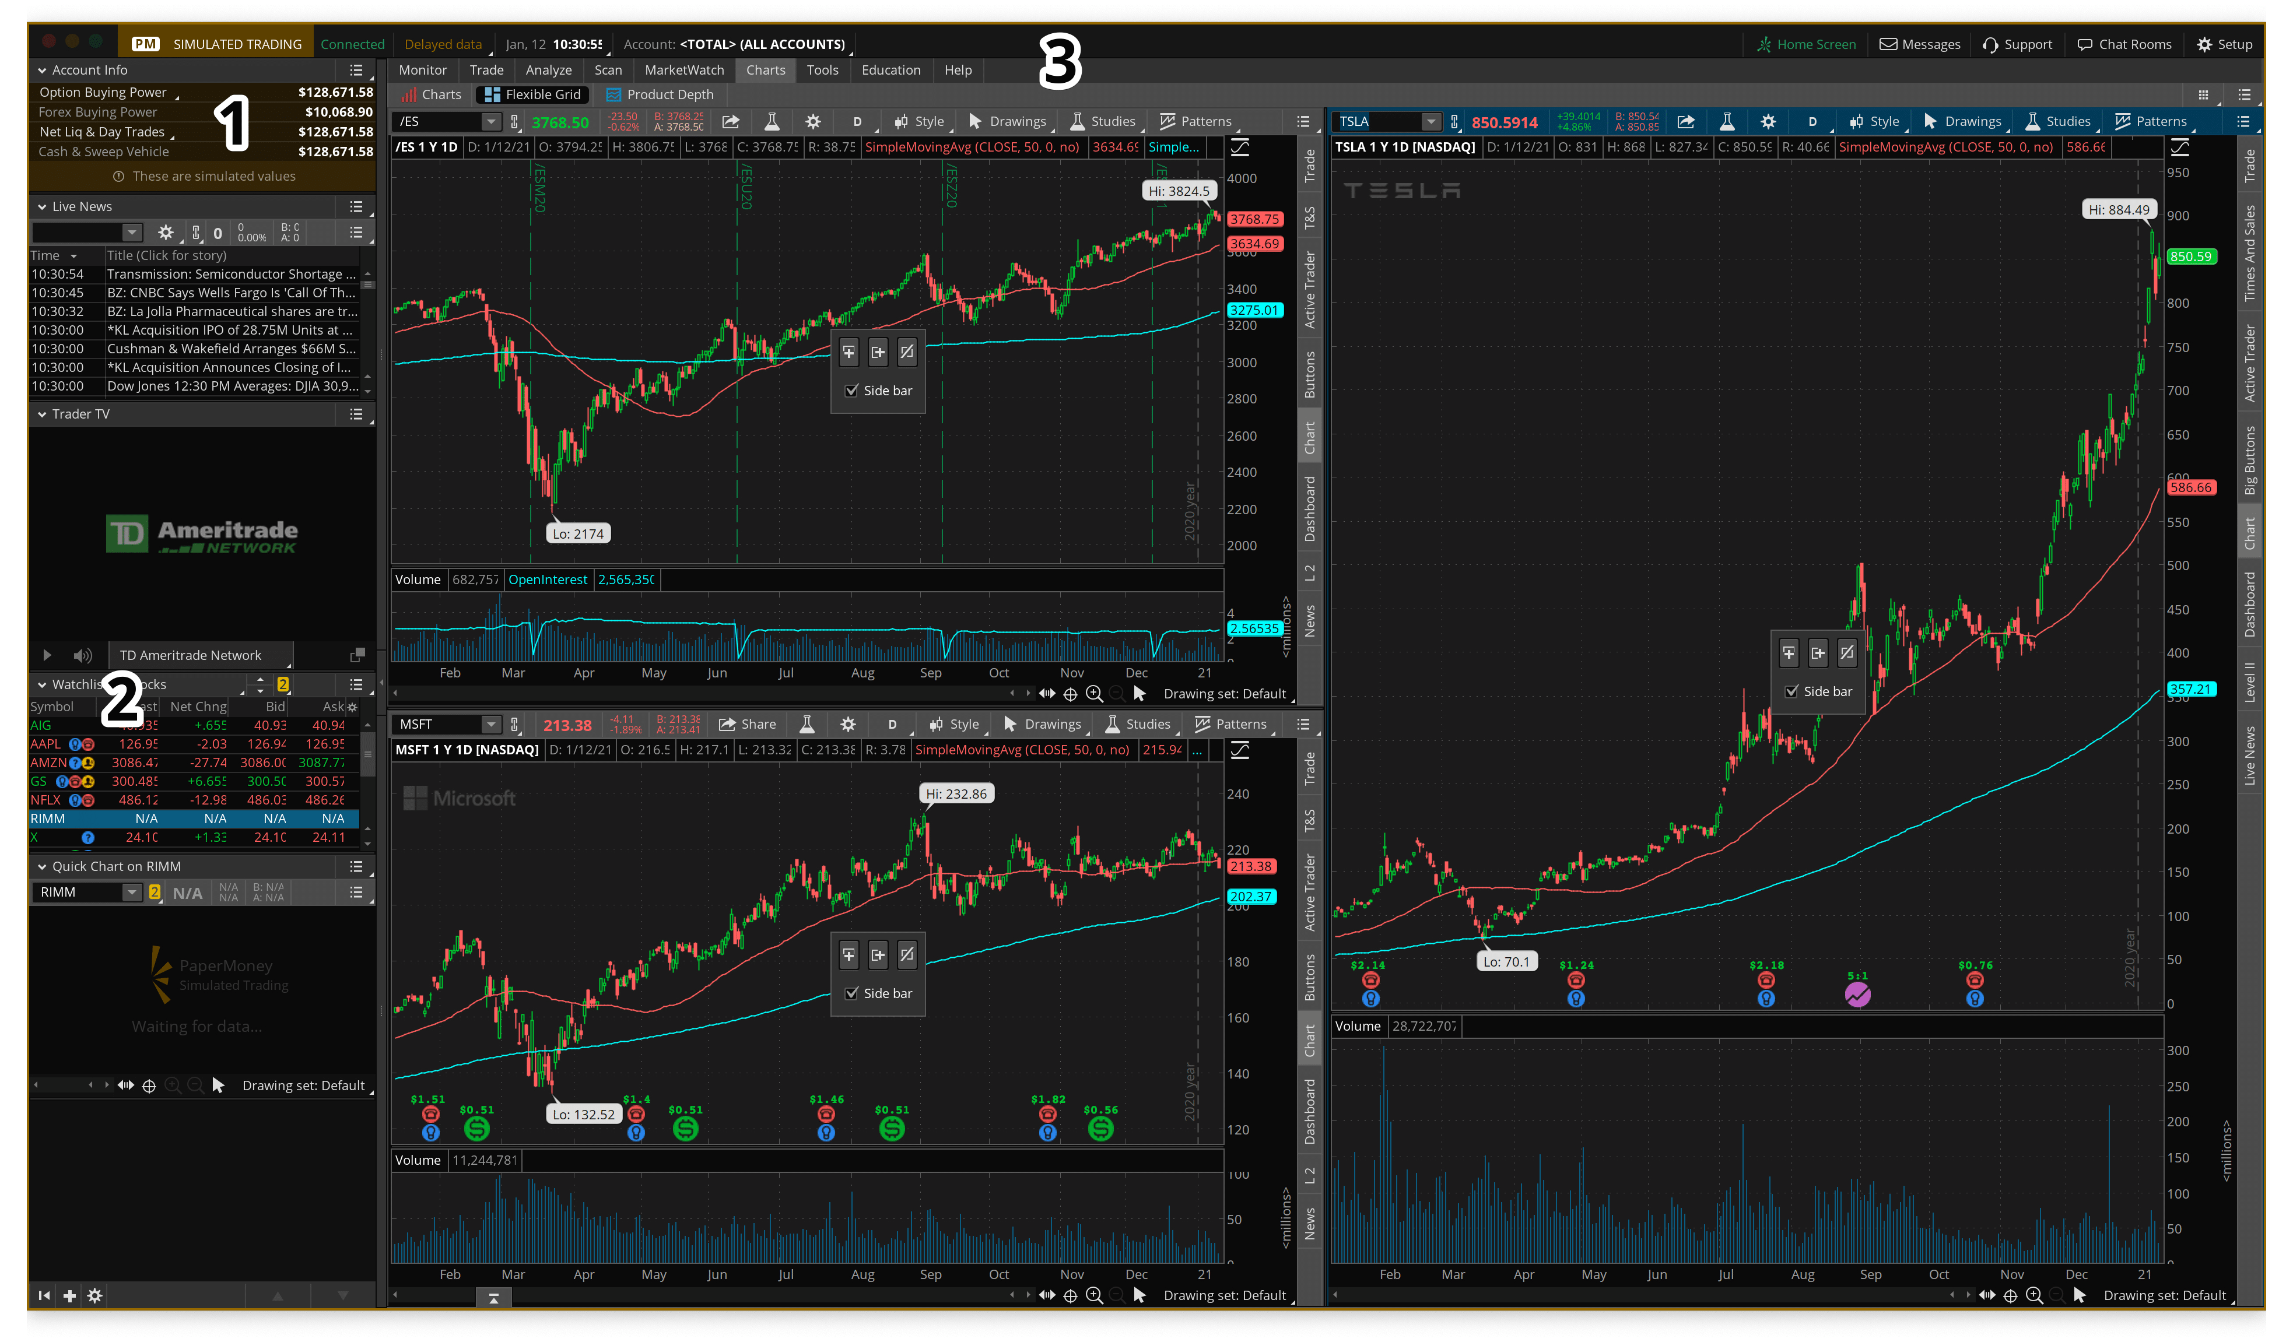Click the TSLA chart flask icon

[x=1726, y=122]
